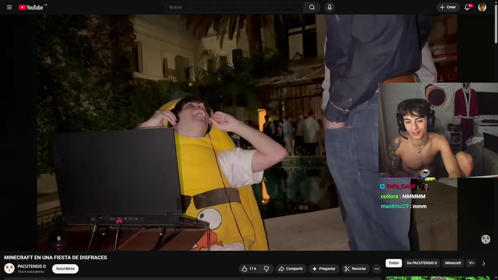Start voice search with microphone icon
498x280 pixels.
coord(330,7)
